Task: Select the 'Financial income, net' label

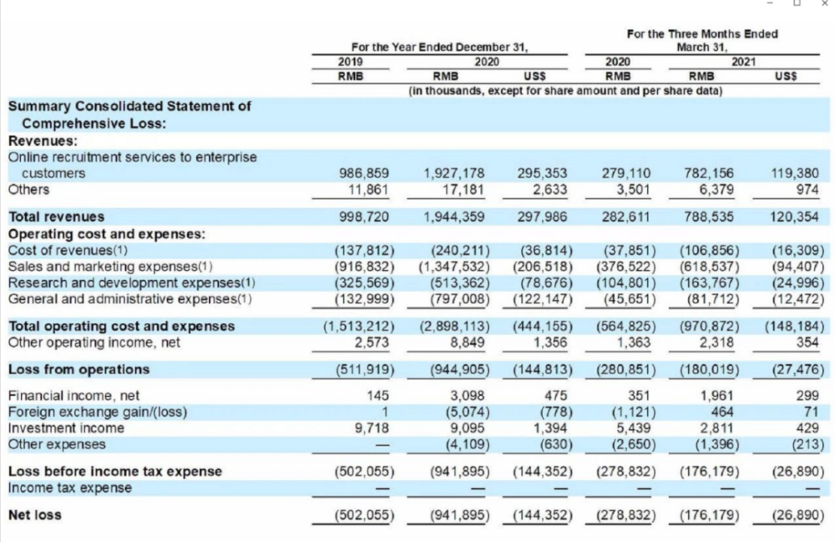Action: [73, 396]
